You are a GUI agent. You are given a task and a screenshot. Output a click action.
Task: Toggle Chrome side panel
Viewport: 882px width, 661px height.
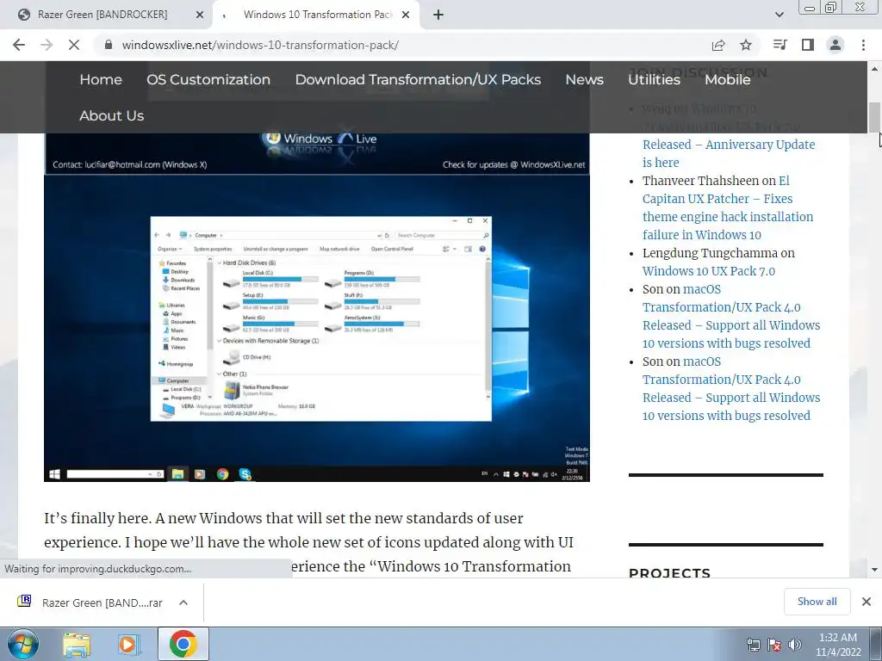tap(808, 45)
